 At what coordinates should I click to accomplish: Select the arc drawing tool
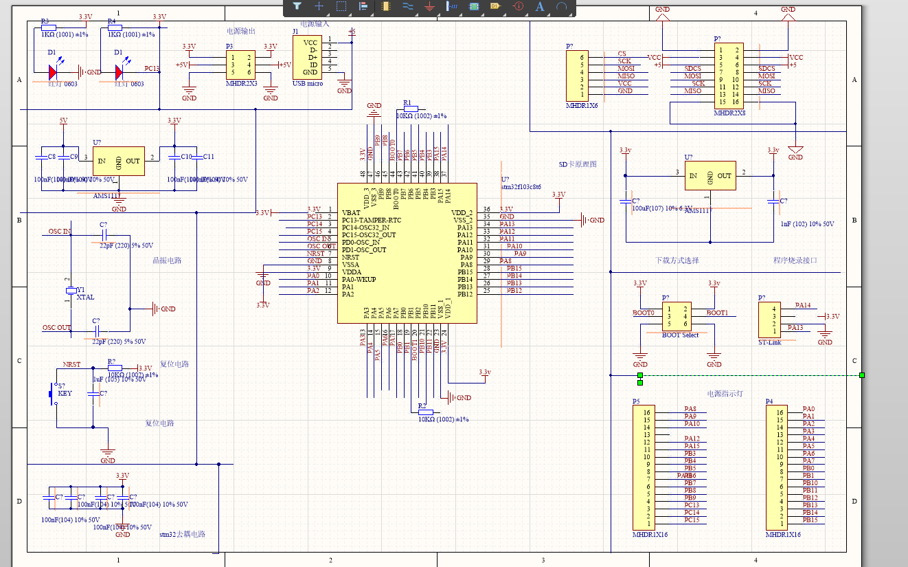tap(561, 6)
